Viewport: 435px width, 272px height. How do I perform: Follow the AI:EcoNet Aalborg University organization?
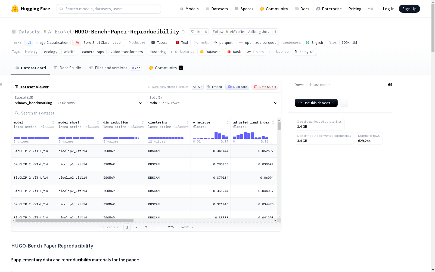tap(242, 32)
